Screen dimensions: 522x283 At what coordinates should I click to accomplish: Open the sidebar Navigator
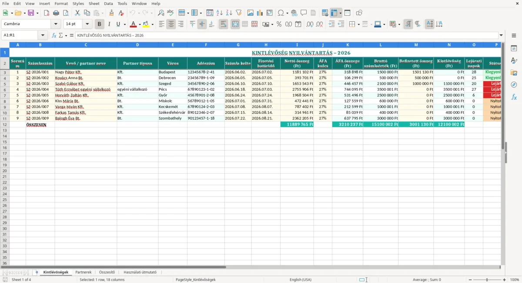point(514,85)
